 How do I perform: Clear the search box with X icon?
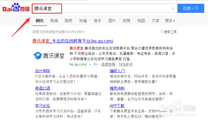(173, 9)
